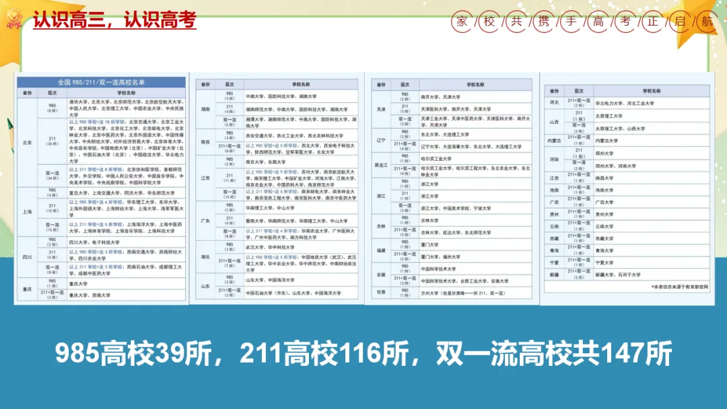Image resolution: width=727 pixels, height=409 pixels.
Task: Click the circled 校 character
Action: click(x=489, y=22)
